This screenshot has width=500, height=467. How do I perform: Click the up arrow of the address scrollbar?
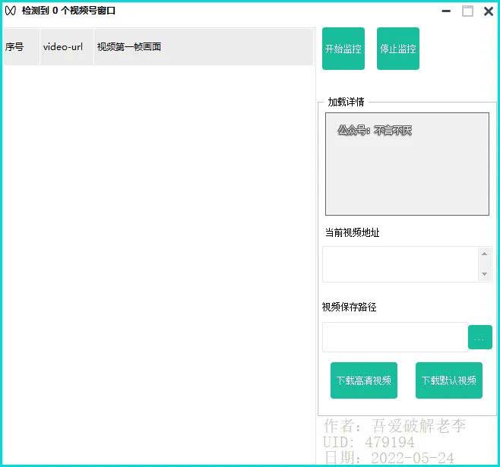coord(485,254)
